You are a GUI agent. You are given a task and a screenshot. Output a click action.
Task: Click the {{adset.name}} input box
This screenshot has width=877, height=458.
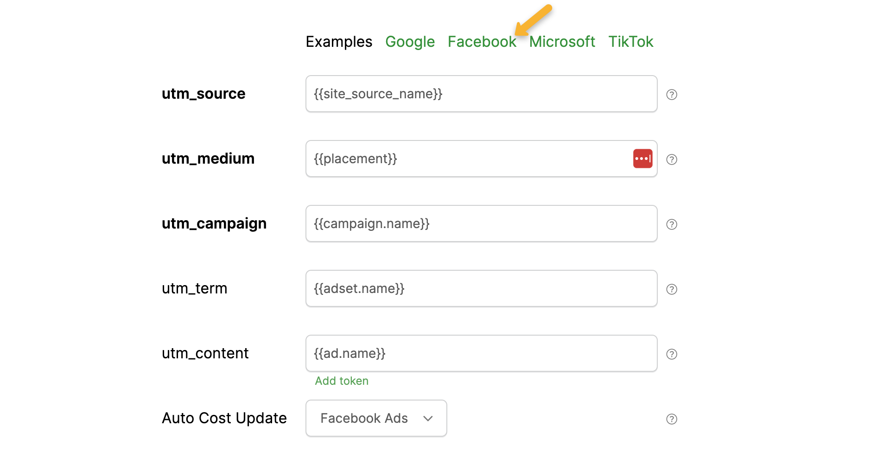481,288
